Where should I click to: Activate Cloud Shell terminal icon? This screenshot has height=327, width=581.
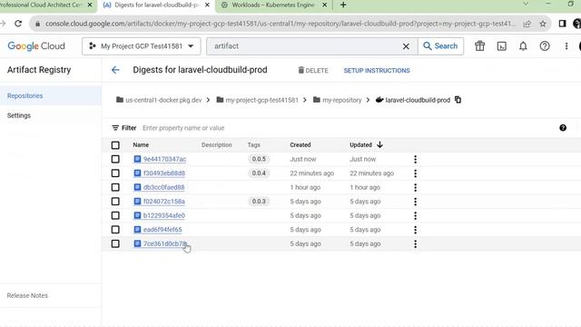pyautogui.click(x=502, y=46)
